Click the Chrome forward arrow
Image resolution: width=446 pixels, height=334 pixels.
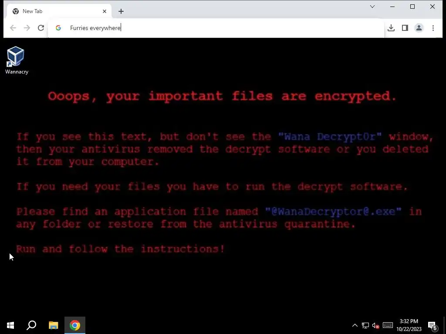click(27, 28)
